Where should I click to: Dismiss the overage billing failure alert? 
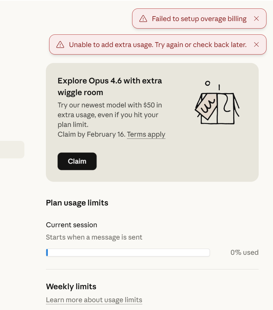point(256,19)
